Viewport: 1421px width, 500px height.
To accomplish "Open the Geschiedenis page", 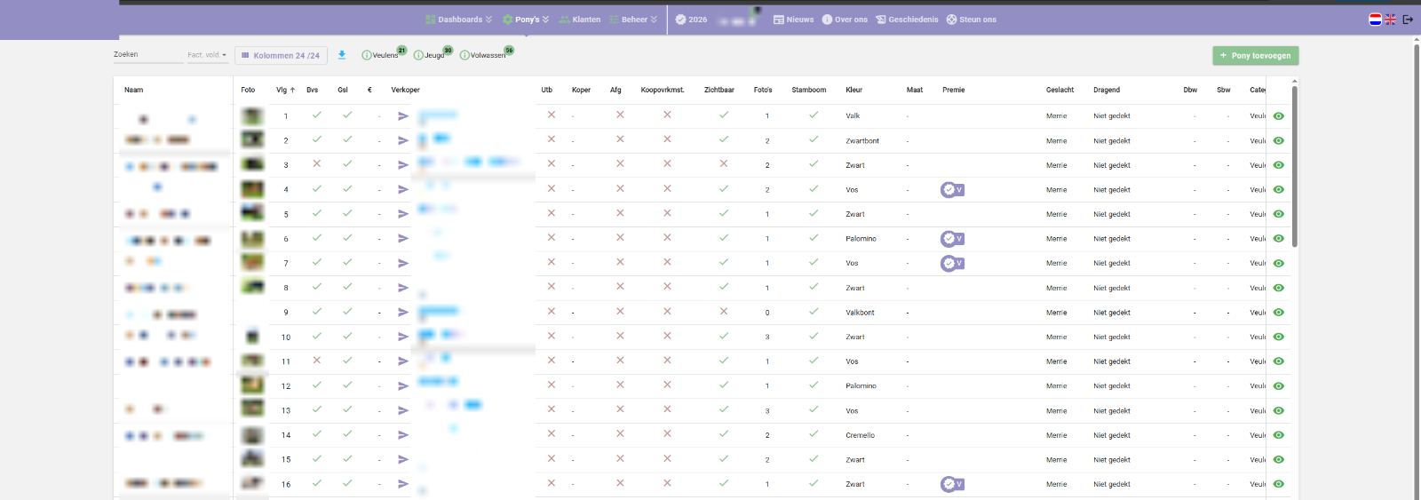I will [x=907, y=20].
